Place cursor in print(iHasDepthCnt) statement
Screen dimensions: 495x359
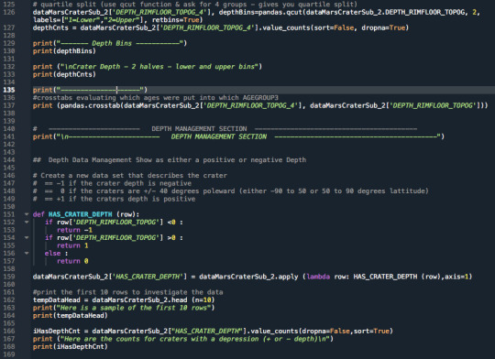(x=70, y=347)
